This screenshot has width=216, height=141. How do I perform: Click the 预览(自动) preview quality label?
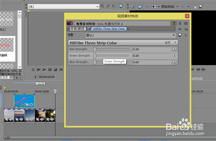pyautogui.click(x=168, y=7)
